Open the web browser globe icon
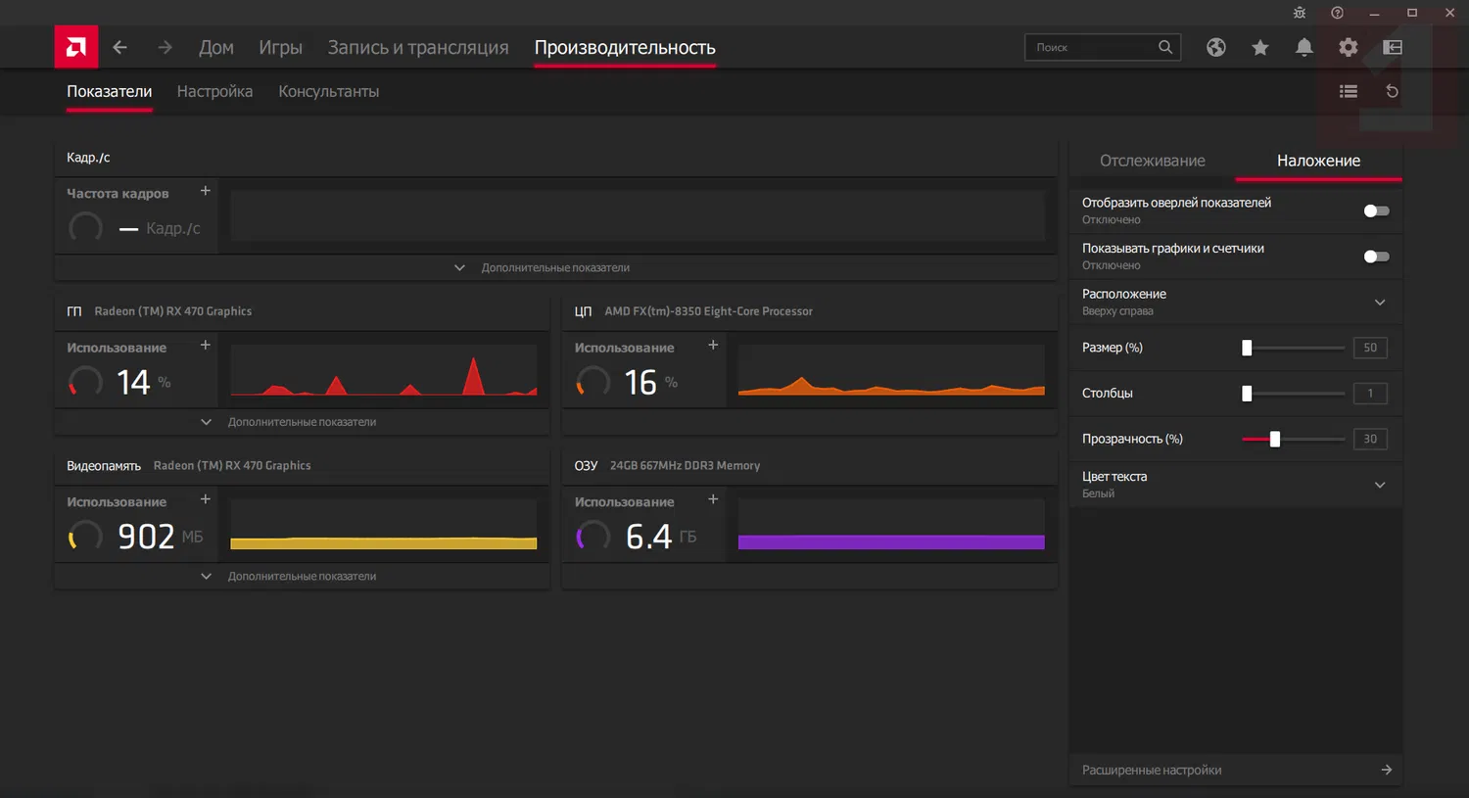Screen dimensions: 1469x798 [1215, 47]
